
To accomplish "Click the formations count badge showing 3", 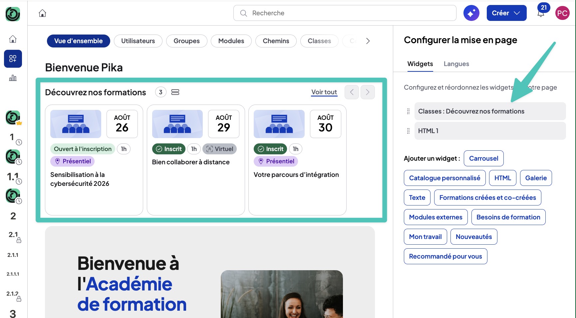I will (x=161, y=92).
